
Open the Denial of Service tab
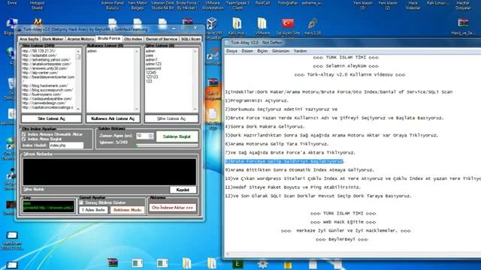pyautogui.click(x=162, y=39)
